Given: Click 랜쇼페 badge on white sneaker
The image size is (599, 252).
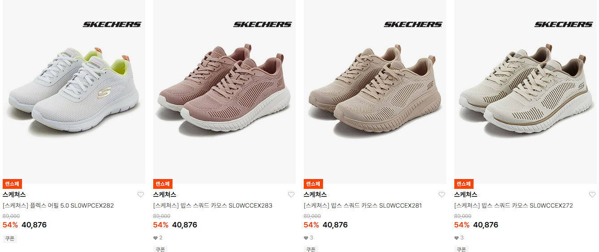Looking at the screenshot, I should (x=12, y=184).
